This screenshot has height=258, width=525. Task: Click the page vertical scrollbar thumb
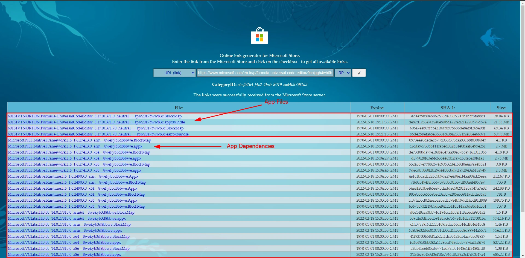(x=523, y=108)
